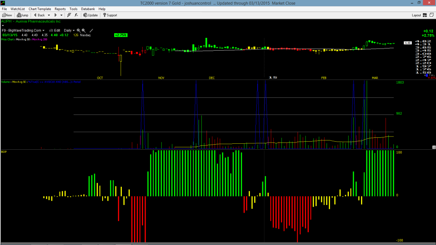Click the Edit chart button
The height and width of the screenshot is (245, 436).
(x=55, y=31)
